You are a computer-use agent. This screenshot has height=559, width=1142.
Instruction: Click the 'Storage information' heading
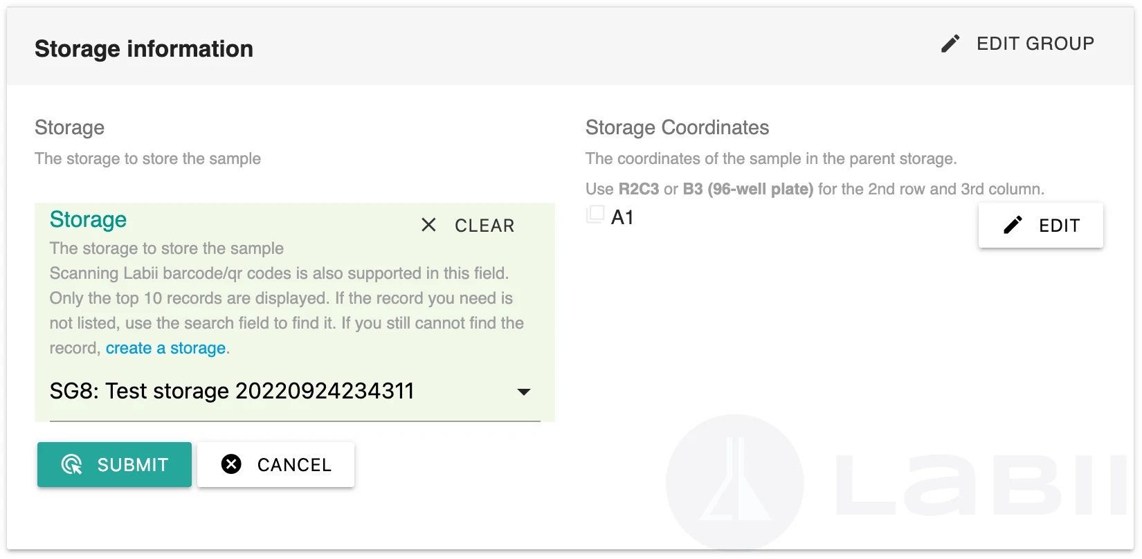point(144,48)
